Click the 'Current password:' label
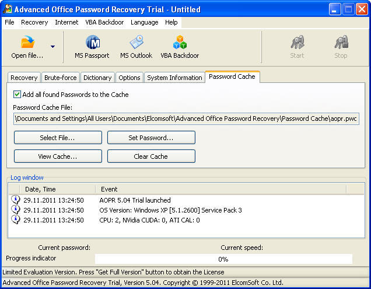371x289 pixels. coord(64,248)
